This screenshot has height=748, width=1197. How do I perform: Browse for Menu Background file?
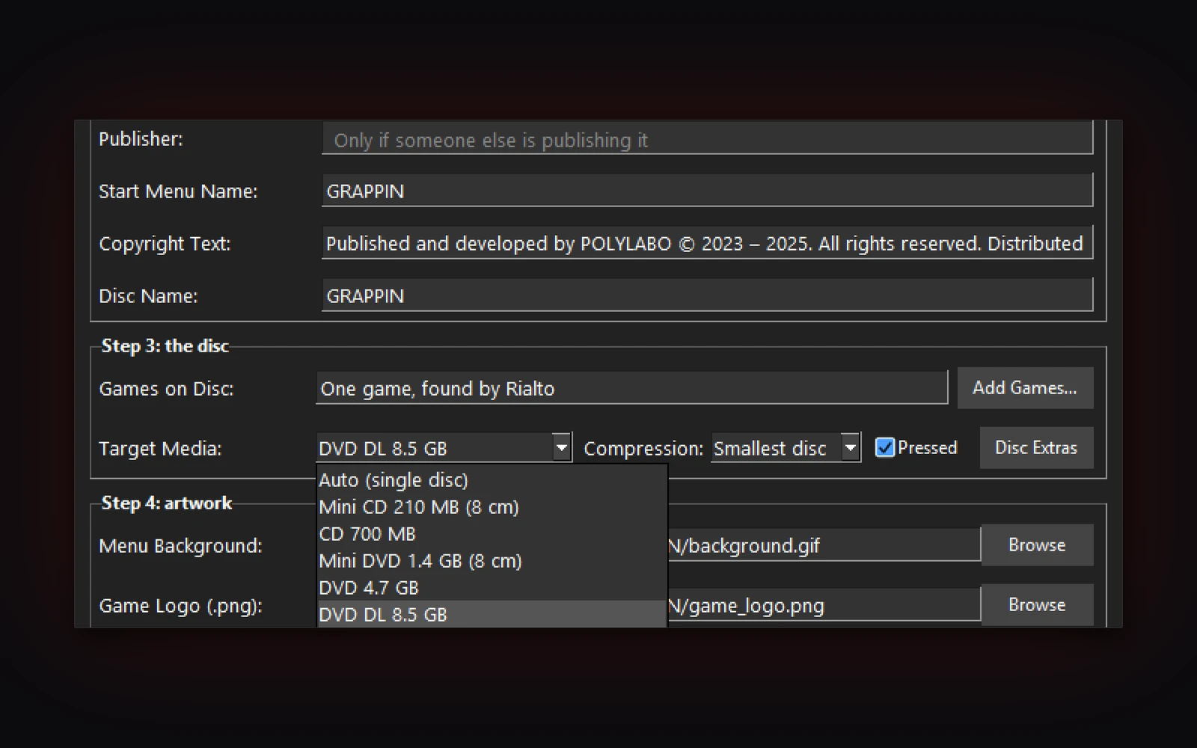1037,545
